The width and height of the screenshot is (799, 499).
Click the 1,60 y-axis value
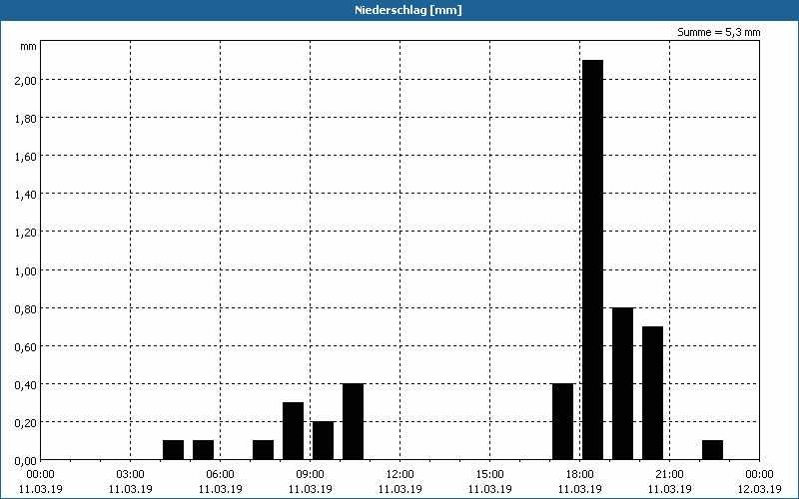26,157
